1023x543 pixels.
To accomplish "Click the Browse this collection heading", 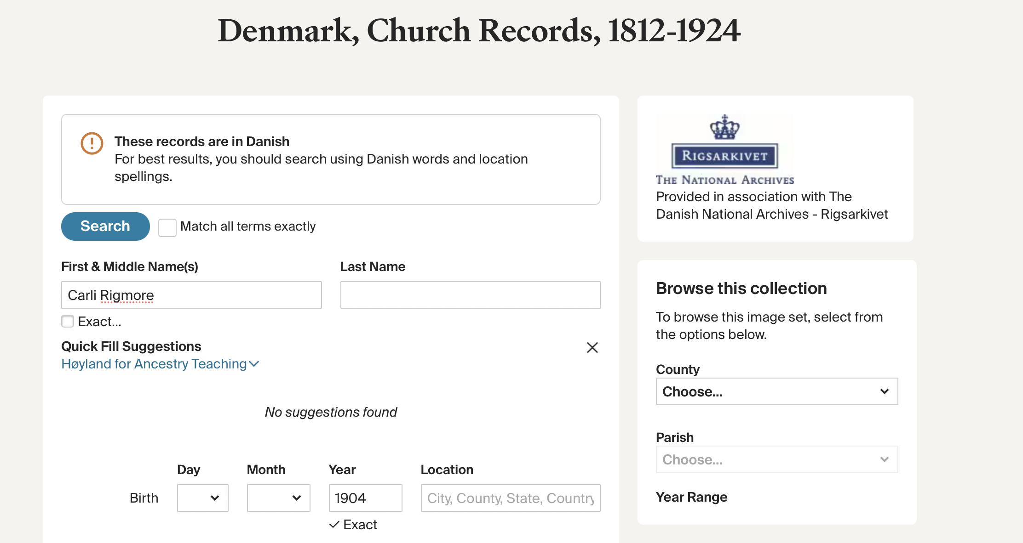I will [741, 288].
